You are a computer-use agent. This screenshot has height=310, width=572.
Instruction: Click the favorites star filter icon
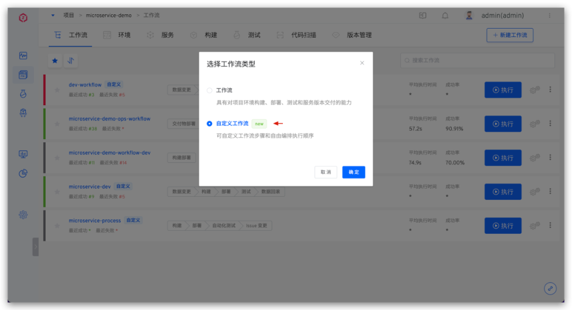point(55,60)
